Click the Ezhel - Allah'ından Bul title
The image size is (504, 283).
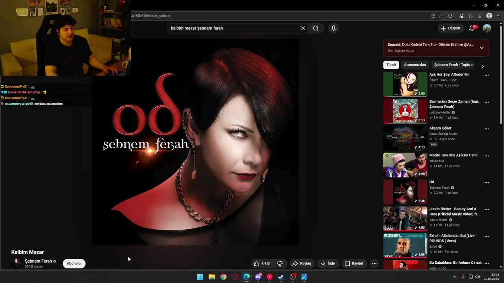click(453, 238)
